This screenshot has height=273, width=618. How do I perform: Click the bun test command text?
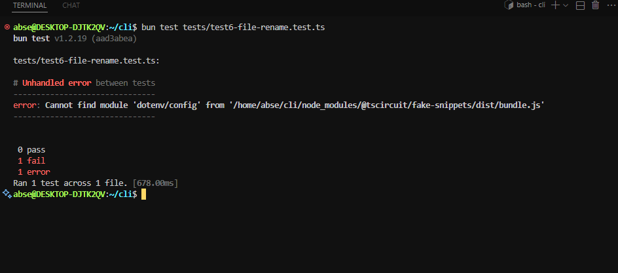coord(234,27)
